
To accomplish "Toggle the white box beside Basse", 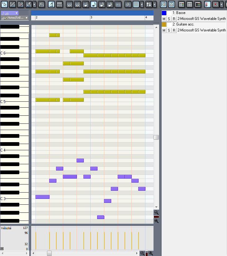I will (169, 13).
